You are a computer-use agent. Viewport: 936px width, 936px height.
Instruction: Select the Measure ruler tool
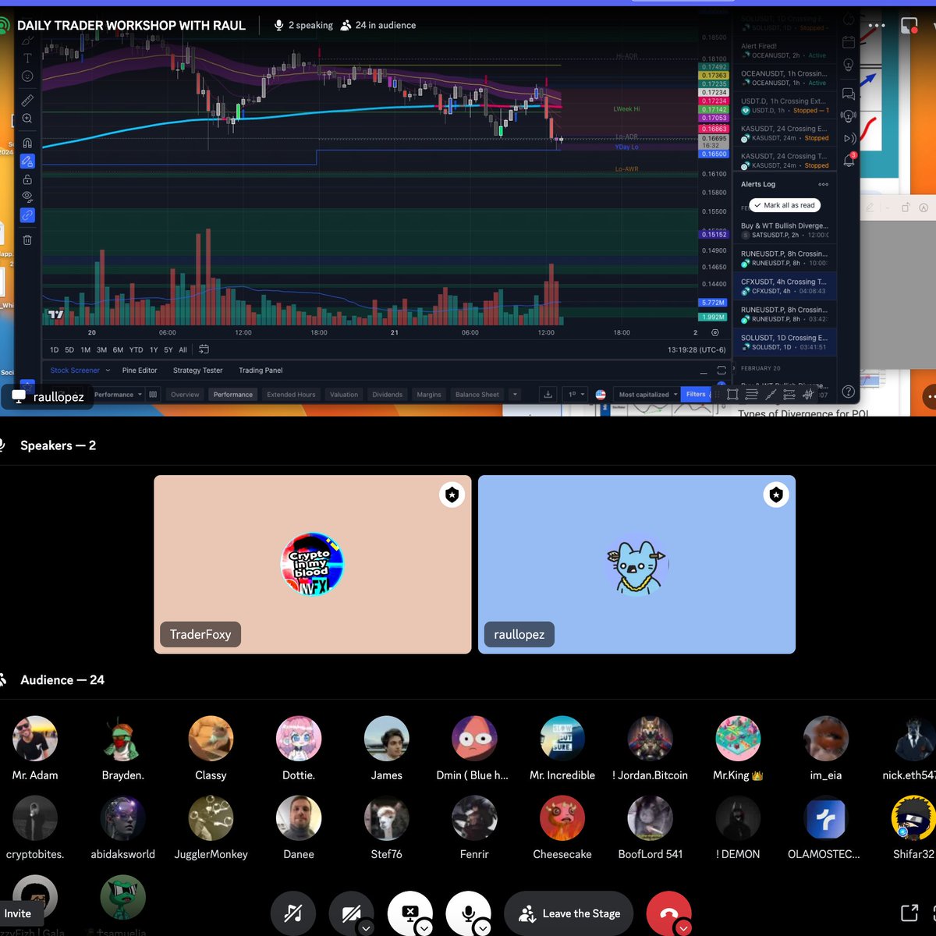tap(27, 100)
